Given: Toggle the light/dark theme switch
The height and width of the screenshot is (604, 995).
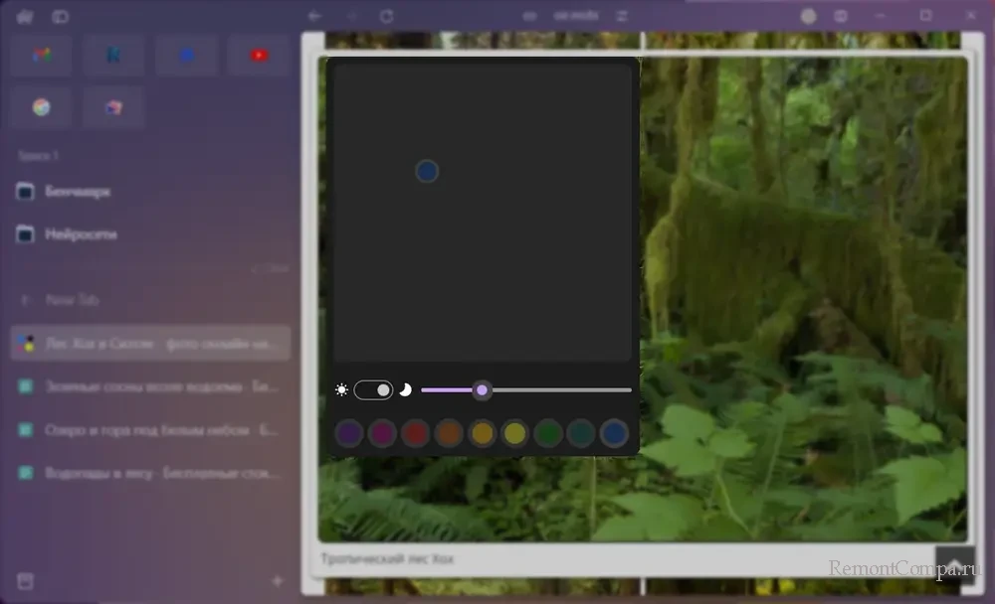Looking at the screenshot, I should click(373, 390).
